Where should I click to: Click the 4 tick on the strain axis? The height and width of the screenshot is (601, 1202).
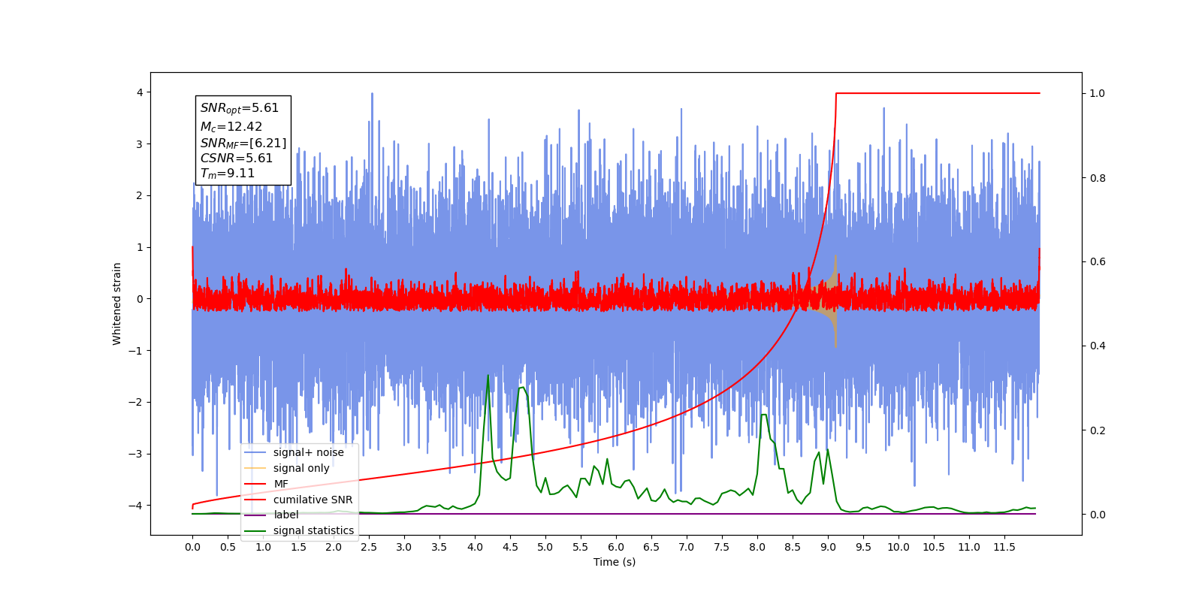coord(140,92)
